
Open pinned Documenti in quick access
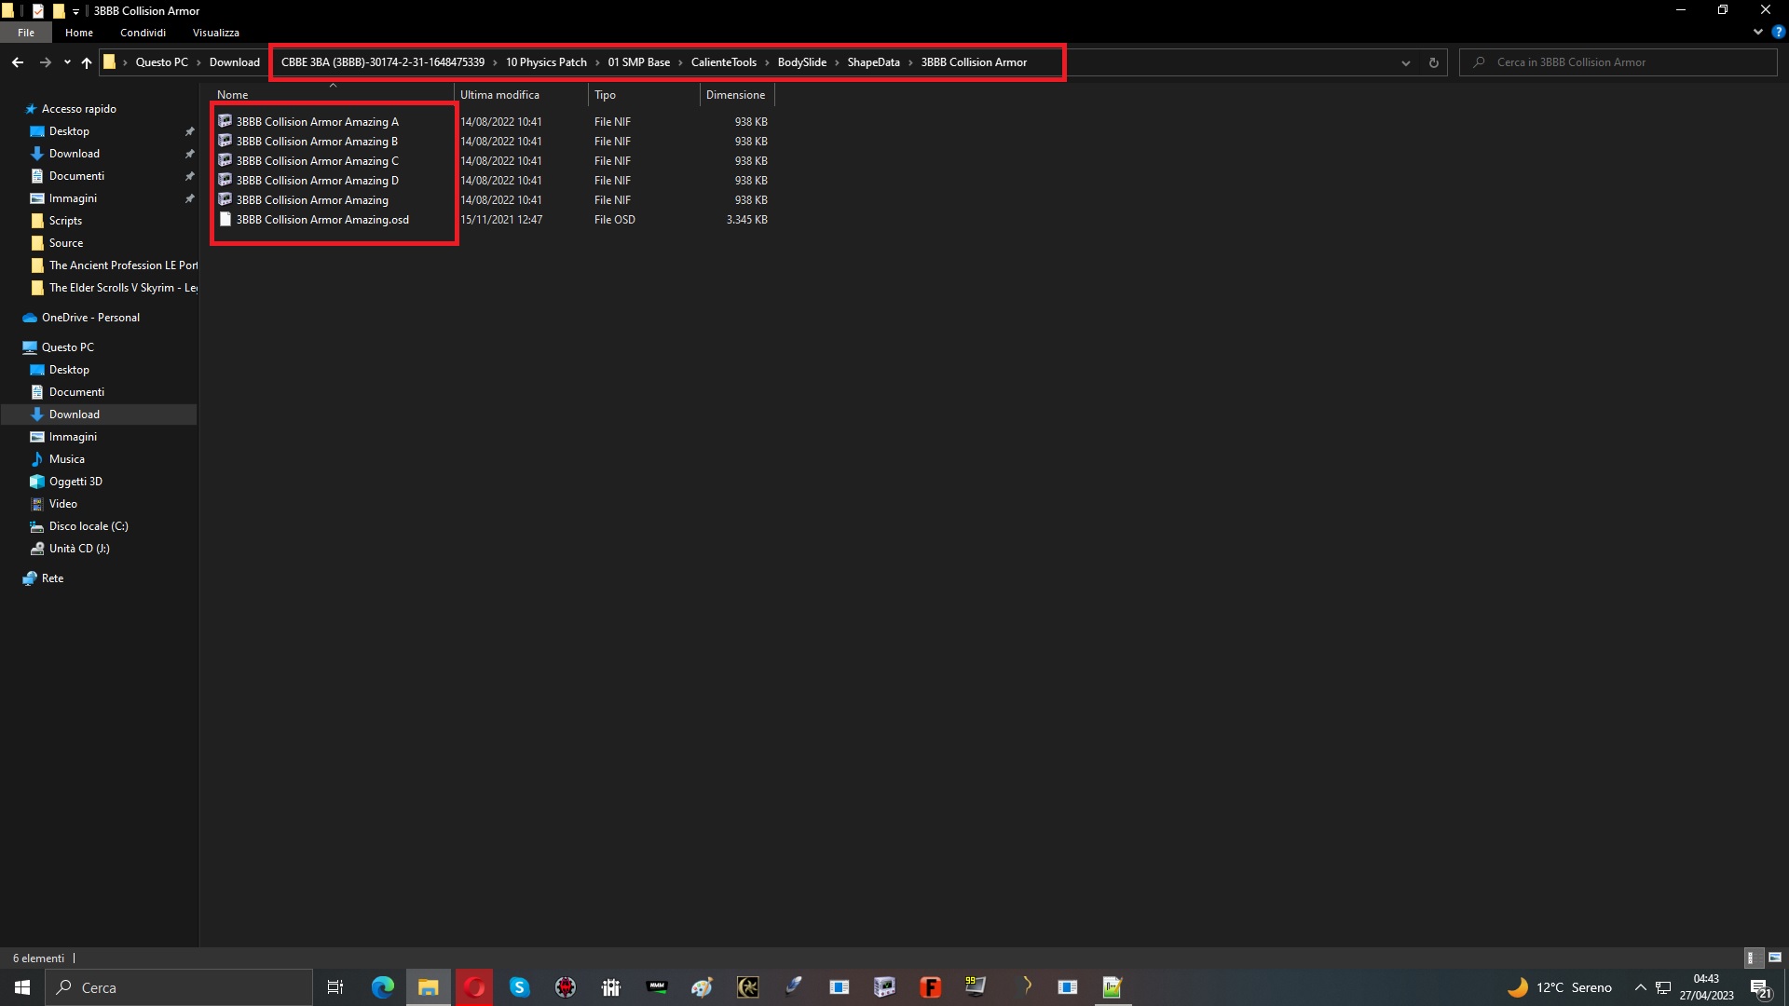(x=76, y=176)
